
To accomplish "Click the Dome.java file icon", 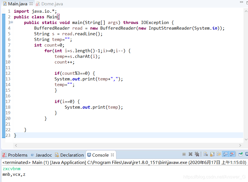I will (38, 4).
